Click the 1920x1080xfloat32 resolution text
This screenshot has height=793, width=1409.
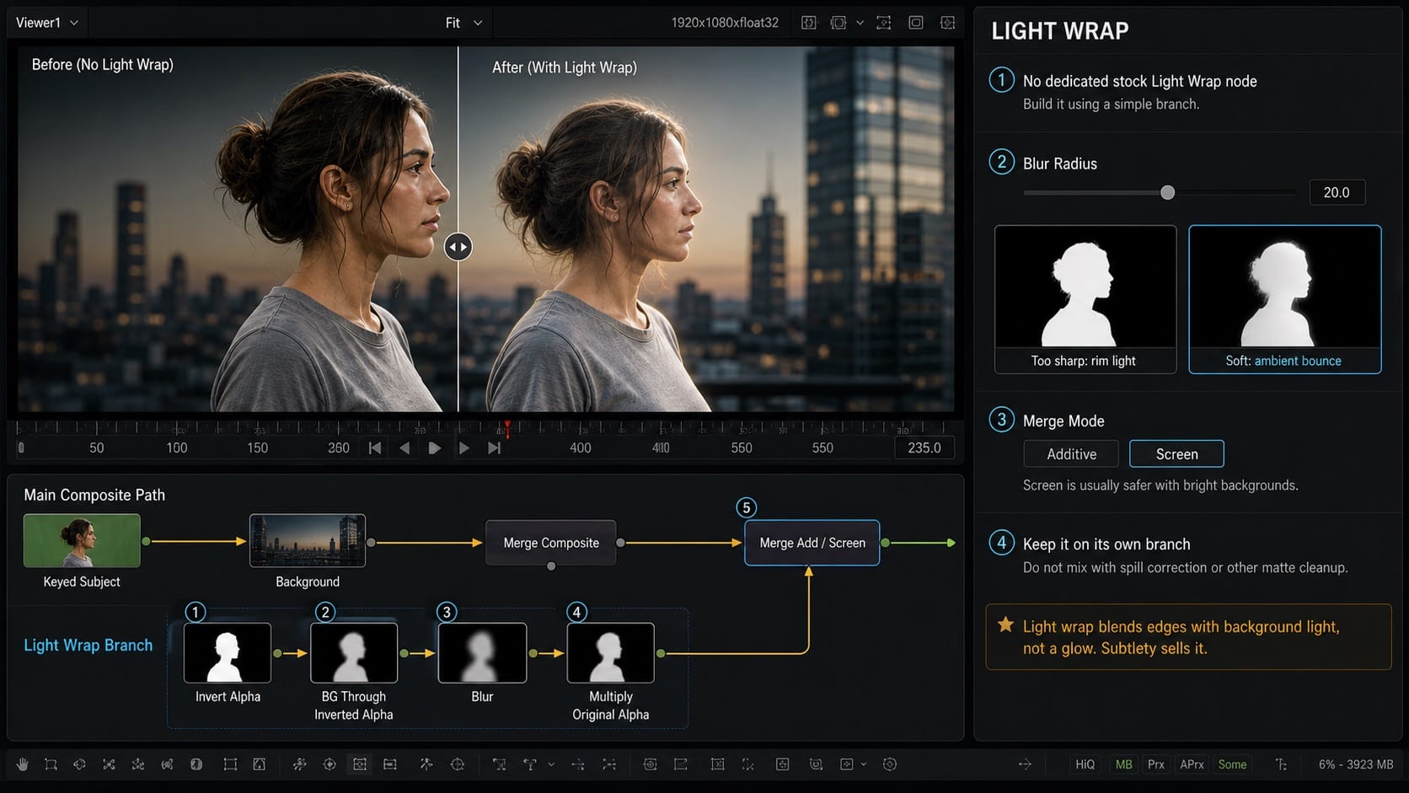pyautogui.click(x=725, y=23)
